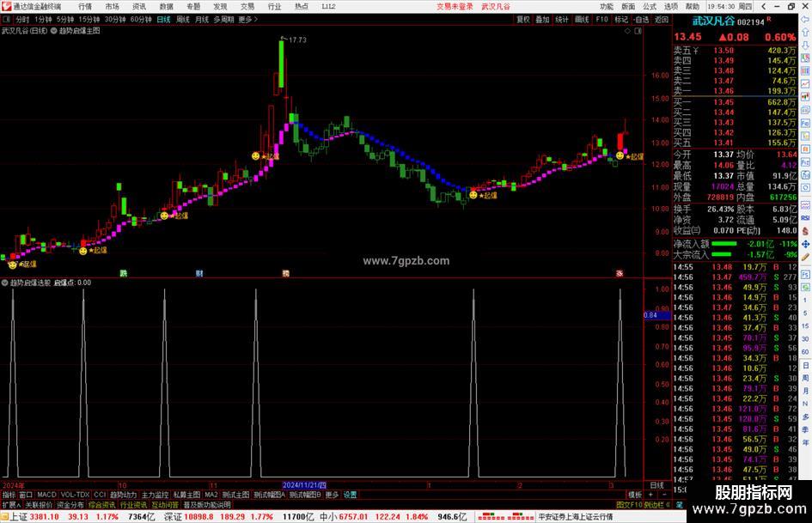Switch chart to 5分钟 period
The height and width of the screenshot is (523, 812).
65,19
